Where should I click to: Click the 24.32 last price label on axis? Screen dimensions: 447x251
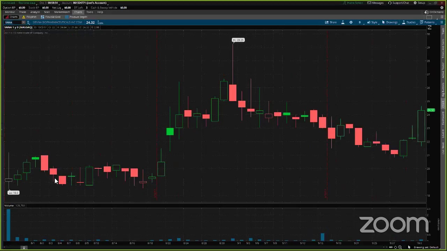[x=431, y=110]
